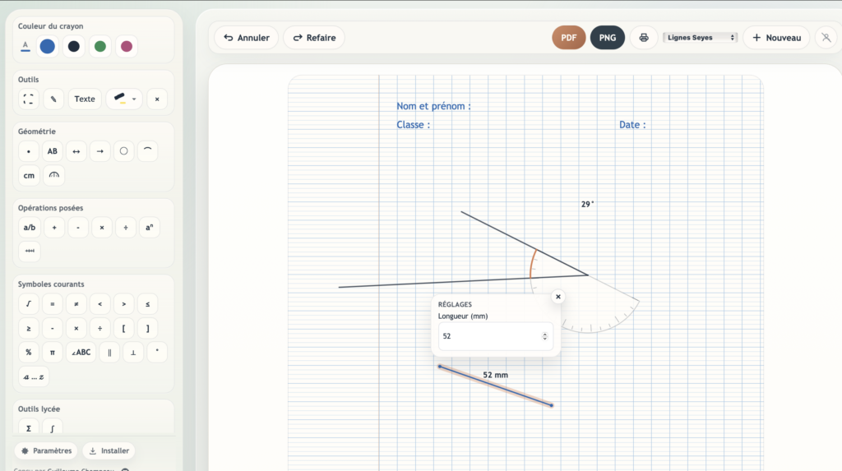Screen dimensions: 842x471
Task: Insert the parallel symbol
Action: click(x=109, y=353)
